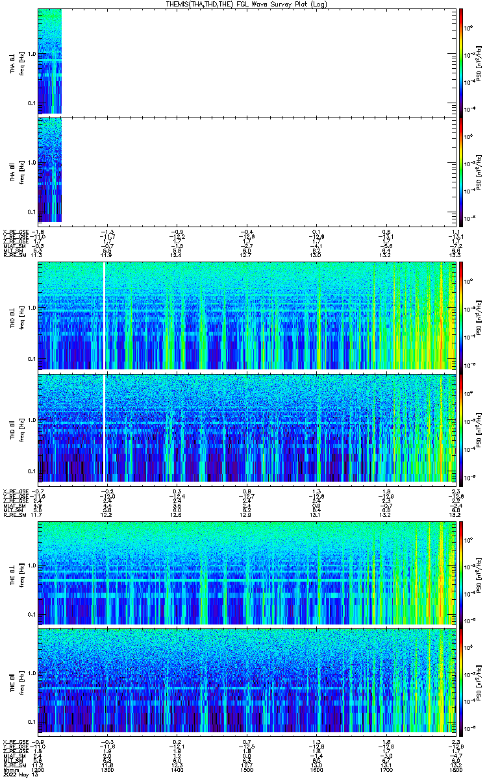This screenshot has height=779, width=487.
Task: Click the THE B-parallel PSD color bar
Action: pyautogui.click(x=461, y=681)
